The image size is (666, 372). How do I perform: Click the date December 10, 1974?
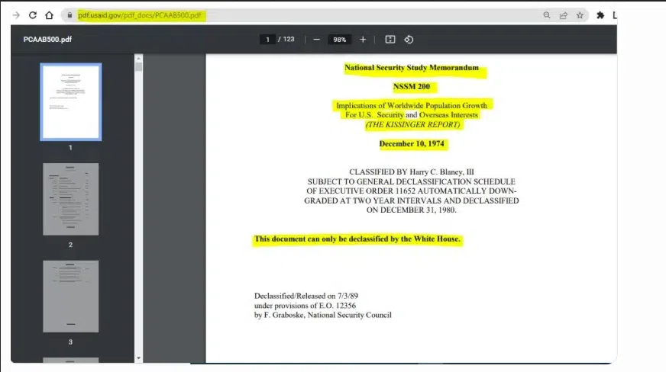click(411, 143)
